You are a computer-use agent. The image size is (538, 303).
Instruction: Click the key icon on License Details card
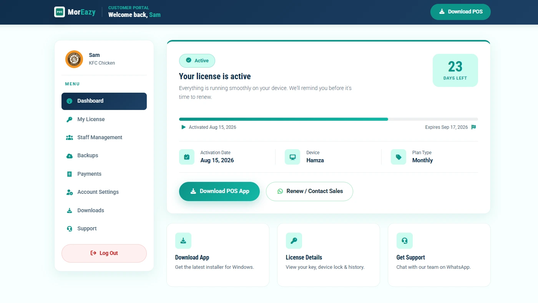coord(294,241)
